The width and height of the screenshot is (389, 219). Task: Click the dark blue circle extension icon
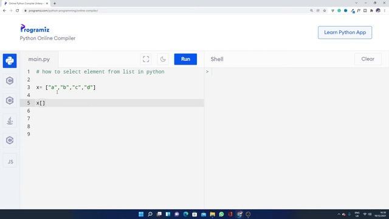[346, 11]
